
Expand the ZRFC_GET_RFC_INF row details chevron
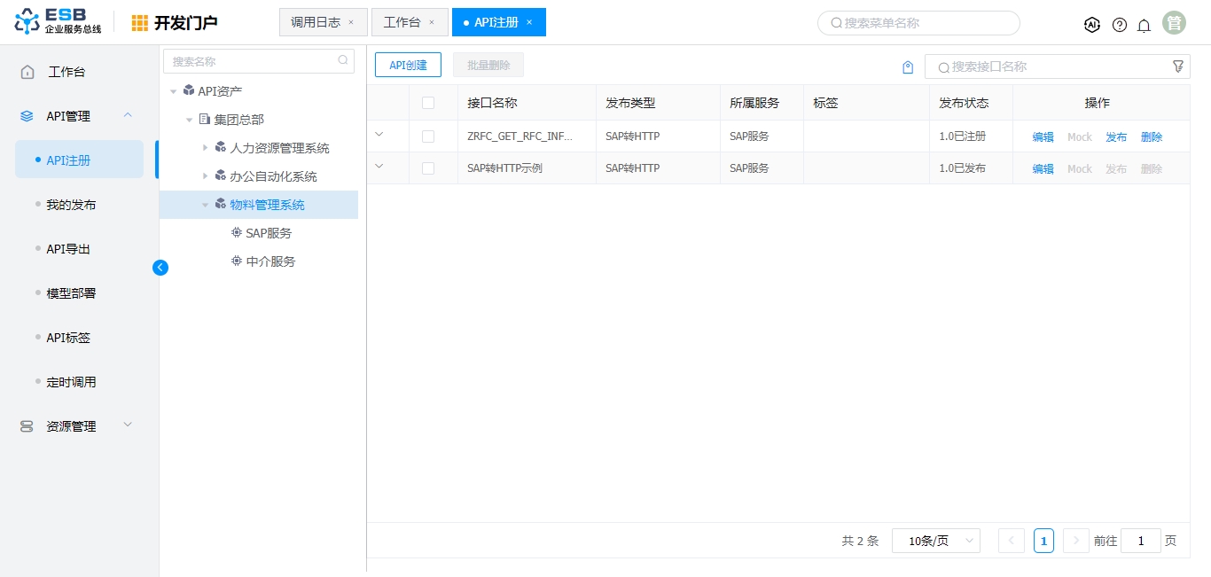(379, 135)
